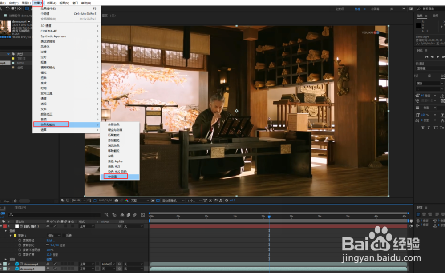
Task: Expand the 颜色校正 submenu
Action: 67,114
